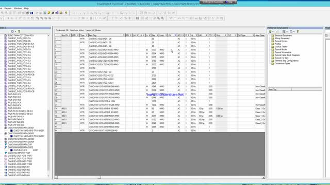Open the PF column filter dropdown
This screenshot has width=330, height=185.
214,35
